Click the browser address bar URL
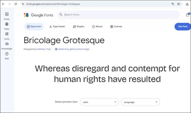The image size is (191, 113). [x=53, y=4]
